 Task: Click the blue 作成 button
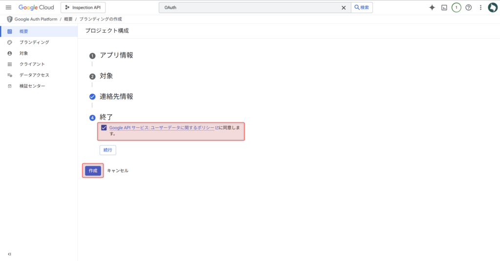pyautogui.click(x=93, y=171)
